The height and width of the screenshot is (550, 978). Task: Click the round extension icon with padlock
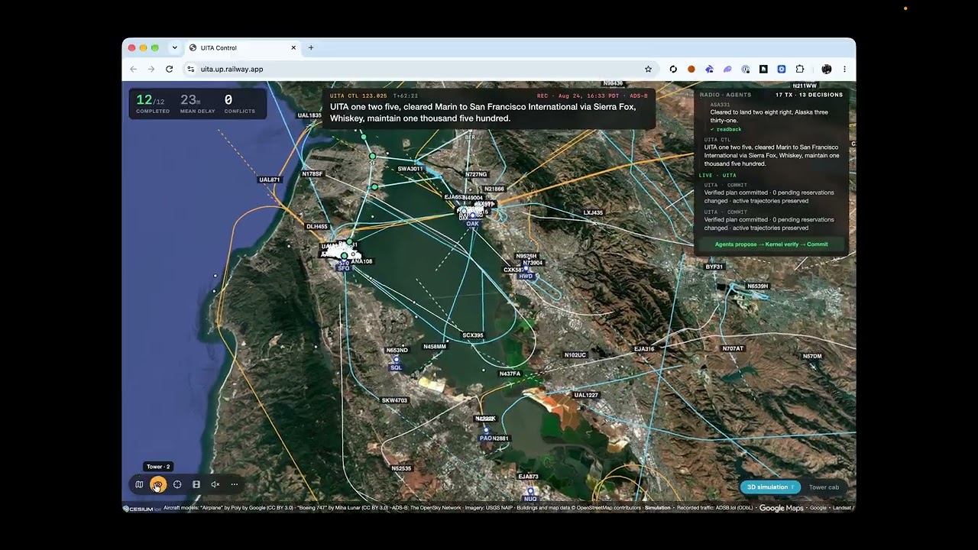[x=746, y=69]
